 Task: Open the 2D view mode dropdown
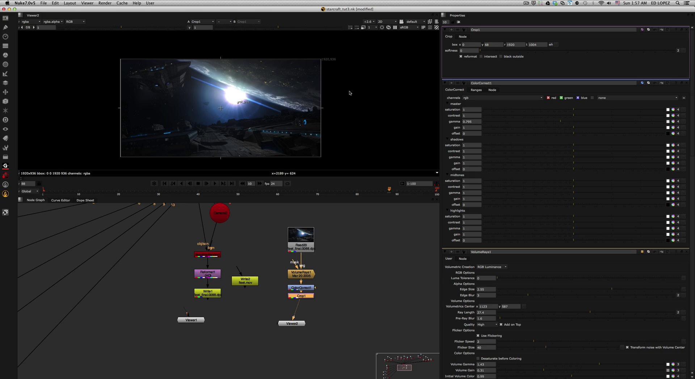pyautogui.click(x=387, y=22)
